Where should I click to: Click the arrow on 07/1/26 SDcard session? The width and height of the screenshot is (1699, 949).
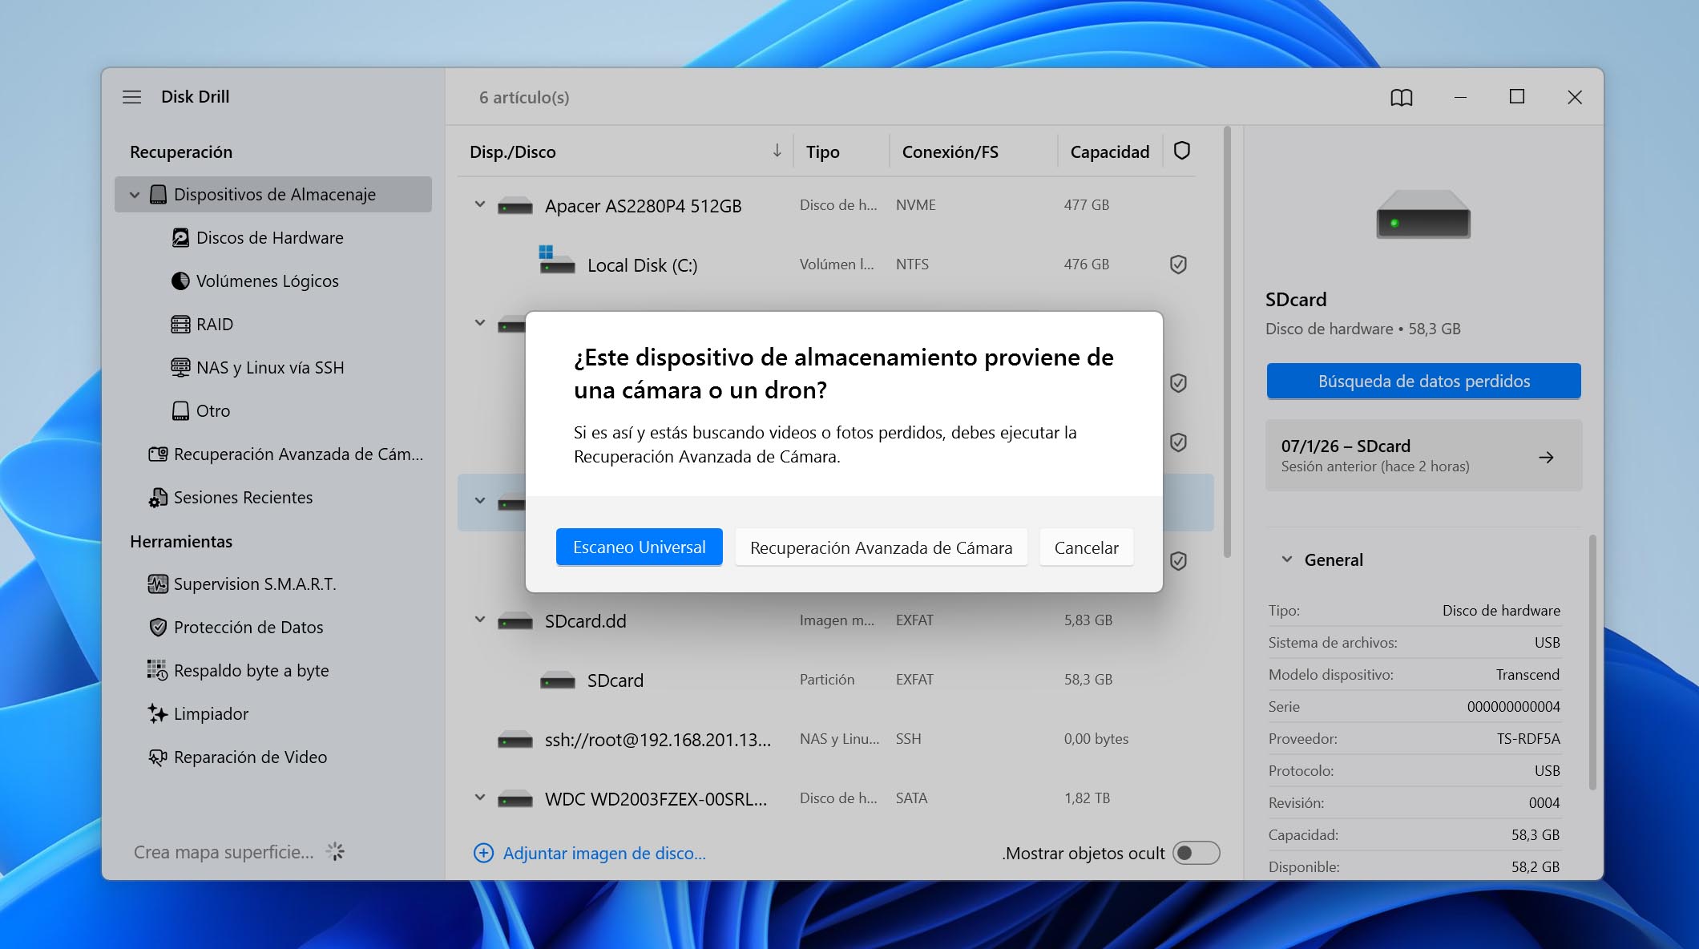click(x=1547, y=457)
